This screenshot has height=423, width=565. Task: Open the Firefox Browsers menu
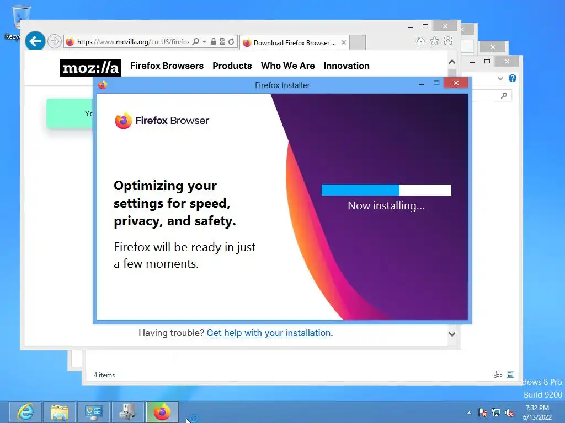(167, 66)
